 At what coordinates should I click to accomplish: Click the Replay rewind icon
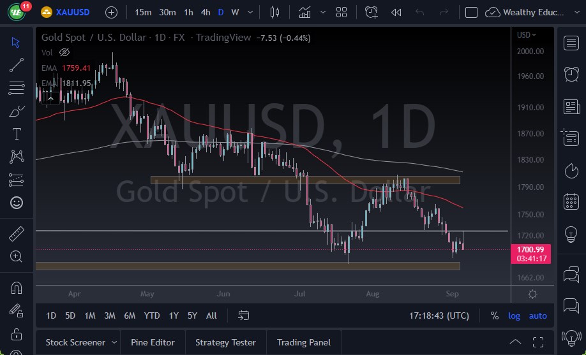(396, 12)
